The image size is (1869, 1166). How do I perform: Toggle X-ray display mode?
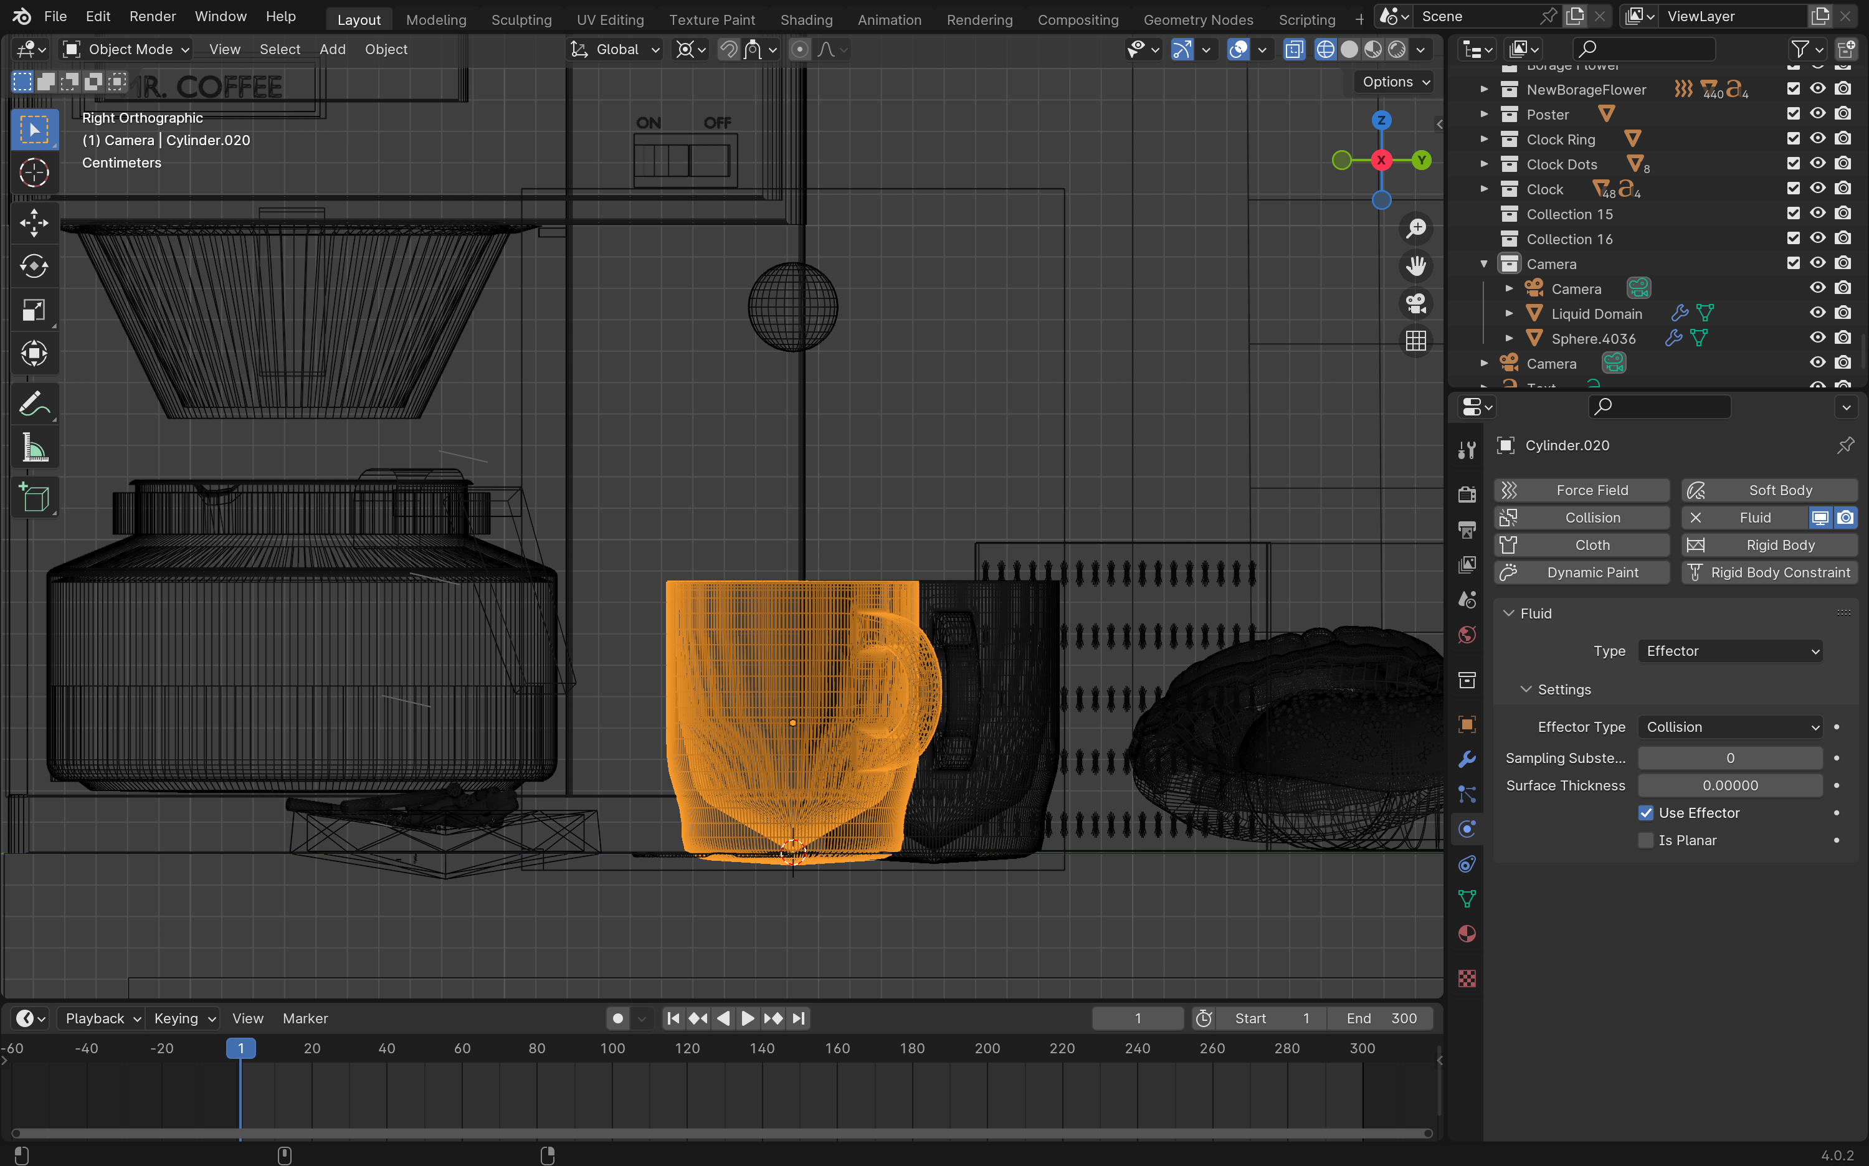1295,49
